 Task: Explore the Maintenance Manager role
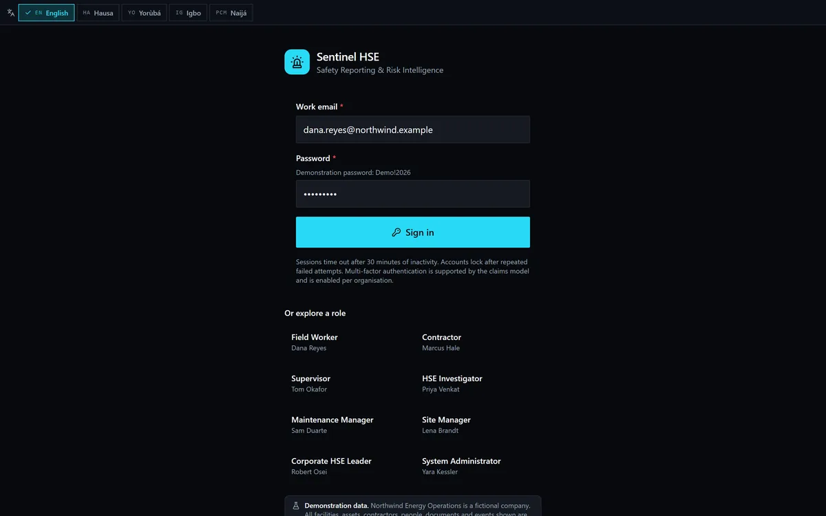coord(348,425)
